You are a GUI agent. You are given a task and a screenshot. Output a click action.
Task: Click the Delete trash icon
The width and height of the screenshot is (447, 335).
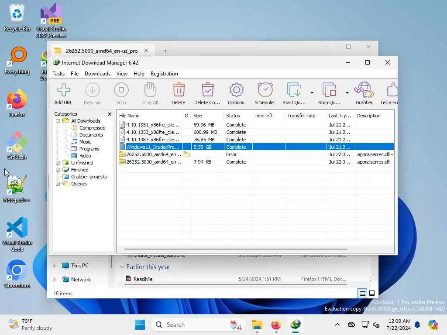coord(179,90)
